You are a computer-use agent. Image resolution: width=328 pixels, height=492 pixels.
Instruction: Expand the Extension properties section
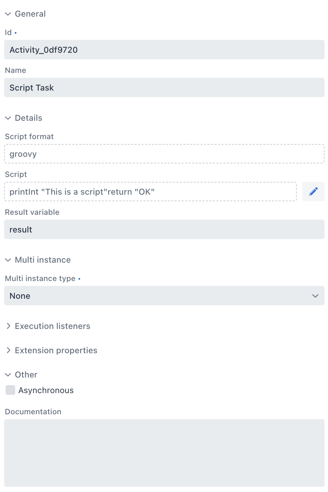pos(8,350)
